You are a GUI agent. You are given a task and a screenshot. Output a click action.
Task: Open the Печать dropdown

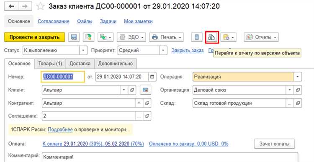point(166,37)
